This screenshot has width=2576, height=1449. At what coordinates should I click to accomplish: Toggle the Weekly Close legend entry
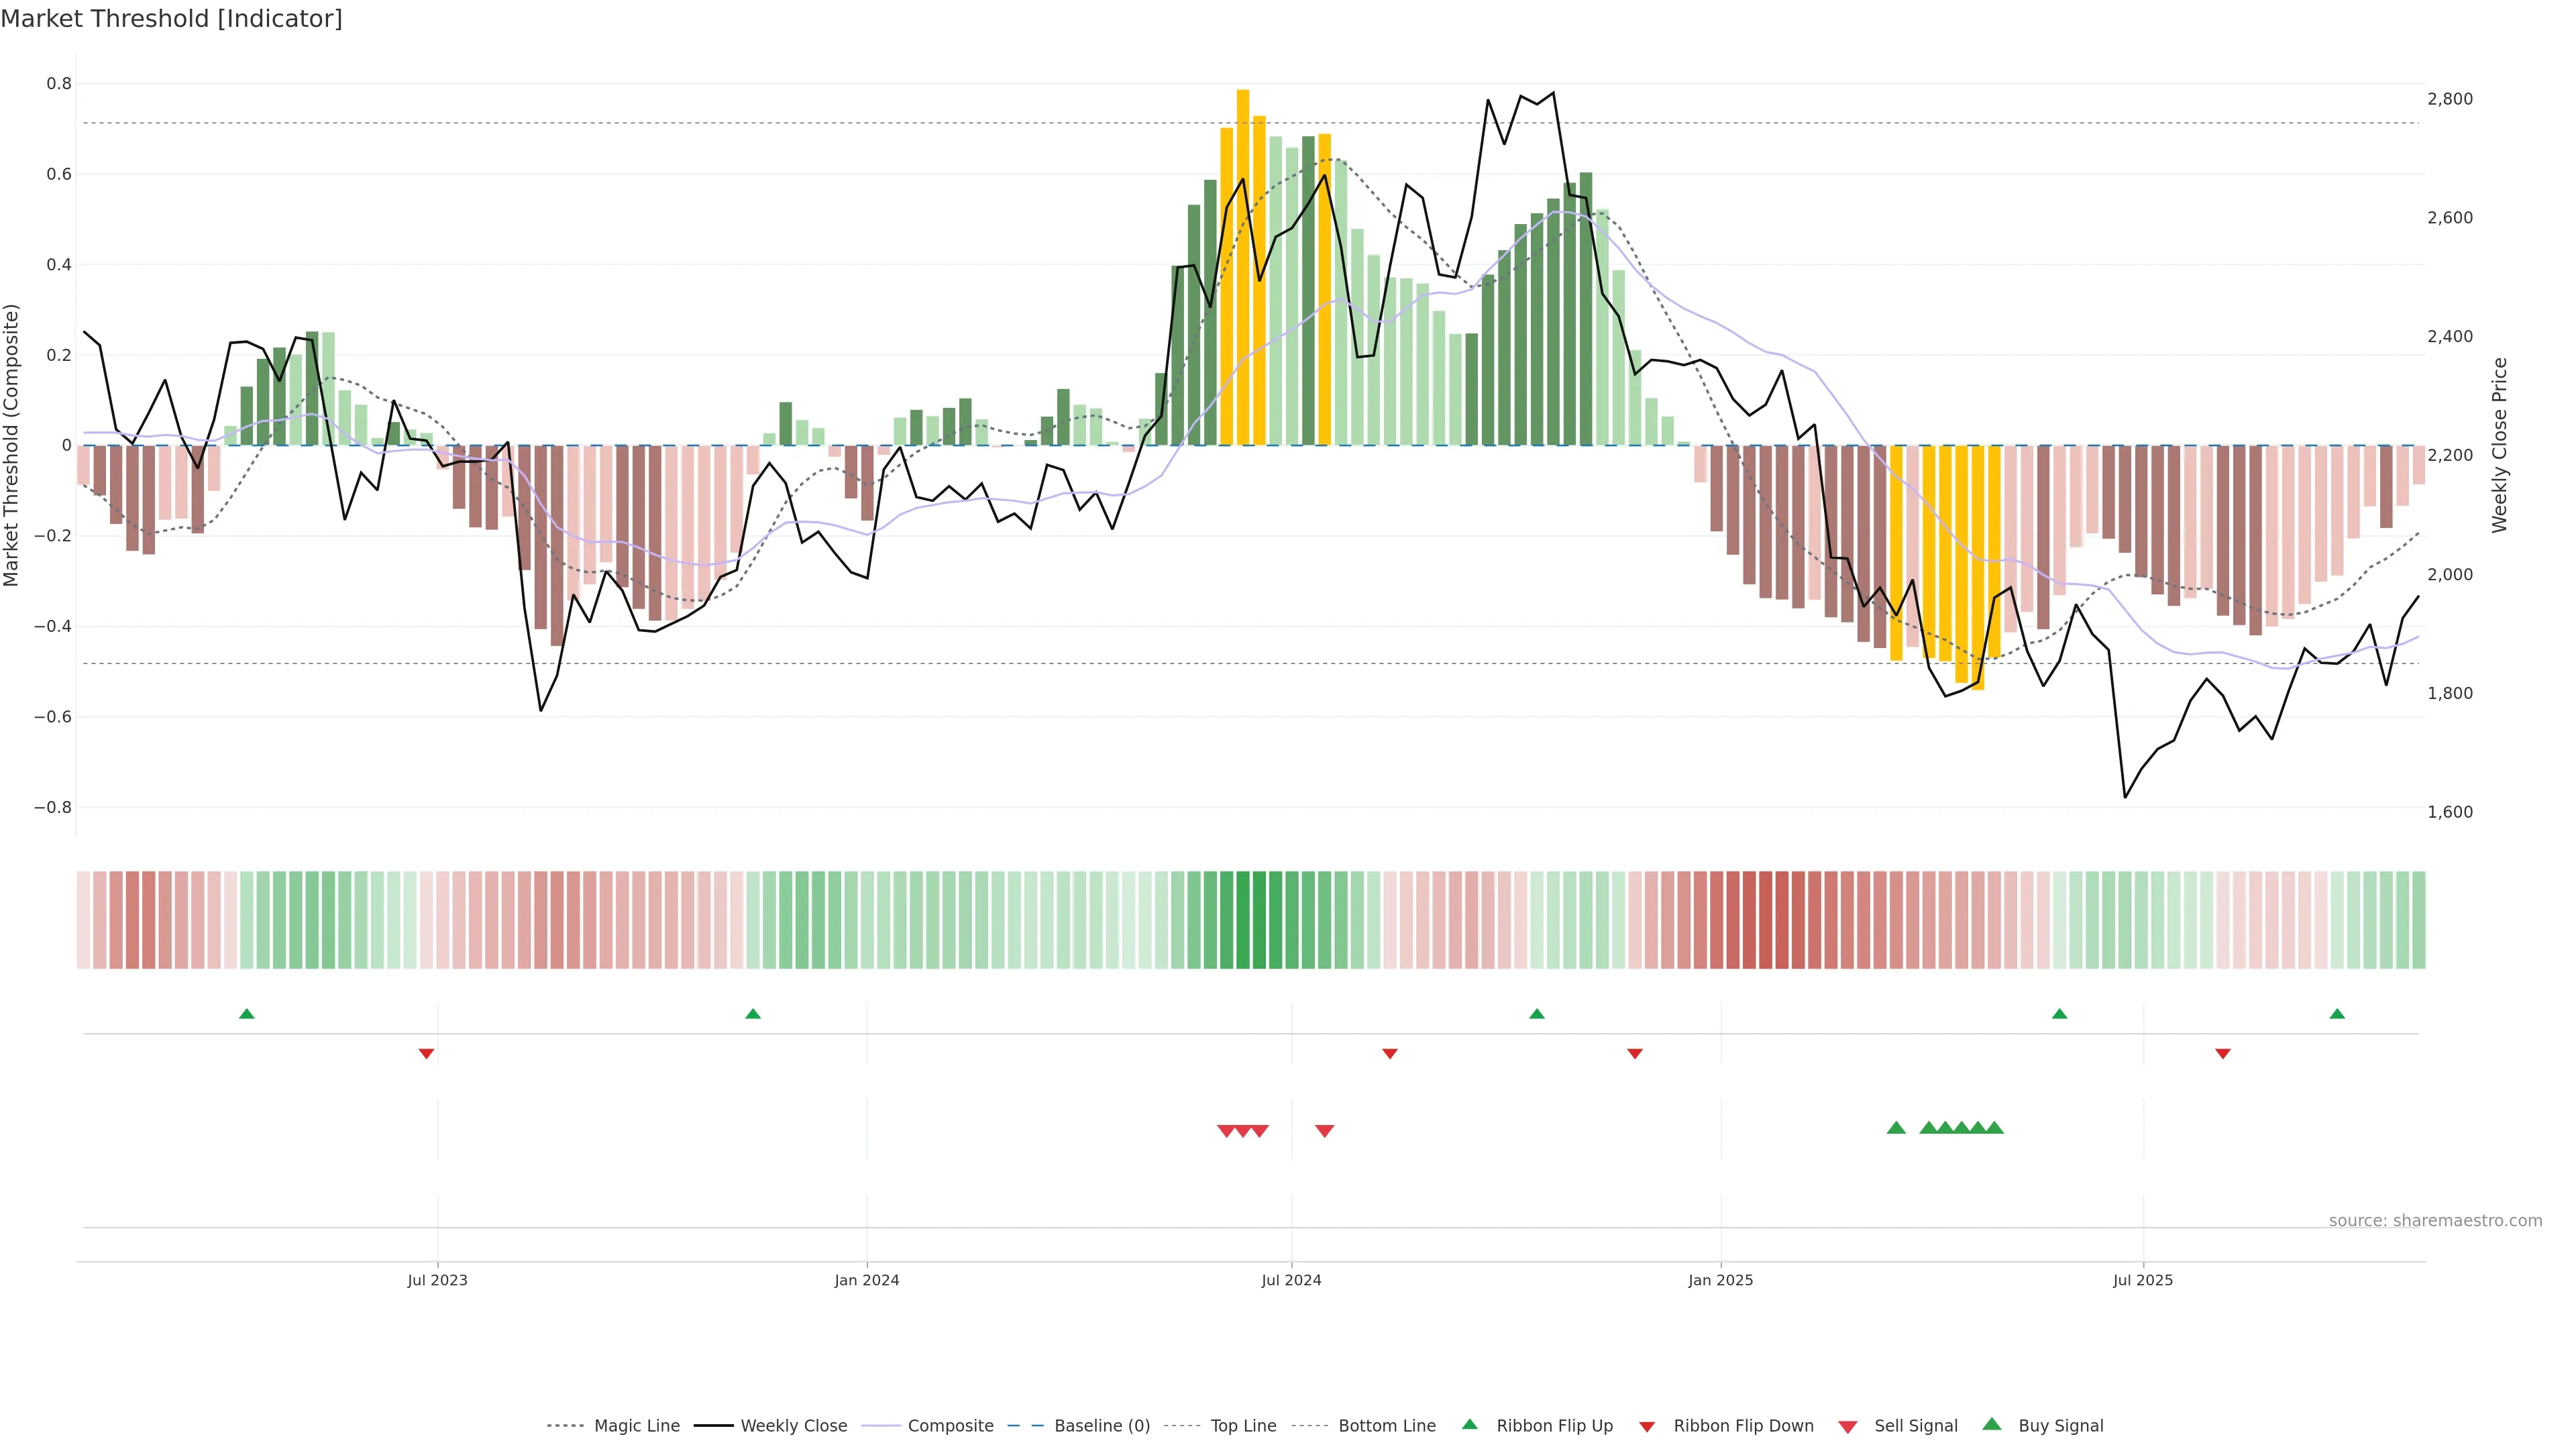793,1426
